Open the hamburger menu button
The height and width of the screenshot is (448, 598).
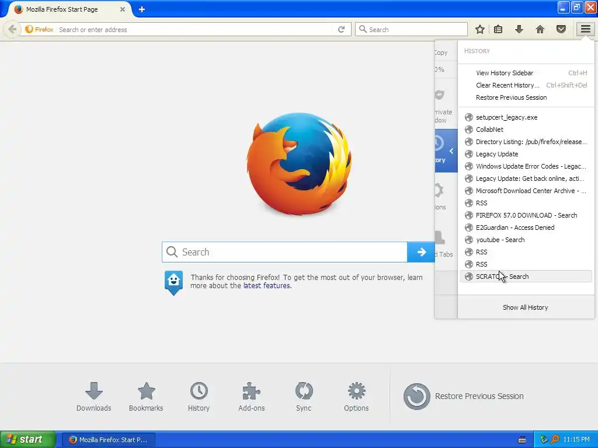[x=585, y=29]
